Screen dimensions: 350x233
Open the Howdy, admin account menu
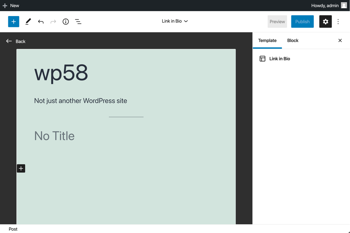329,6
